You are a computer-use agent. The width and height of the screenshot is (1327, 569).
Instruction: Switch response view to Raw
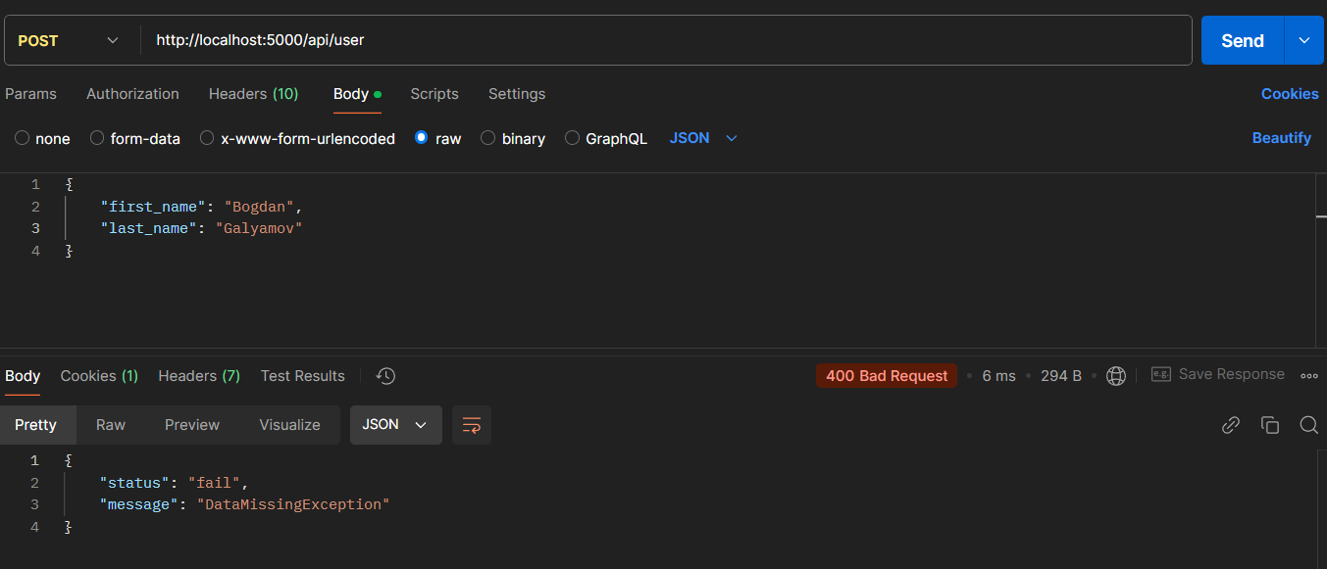tap(111, 425)
